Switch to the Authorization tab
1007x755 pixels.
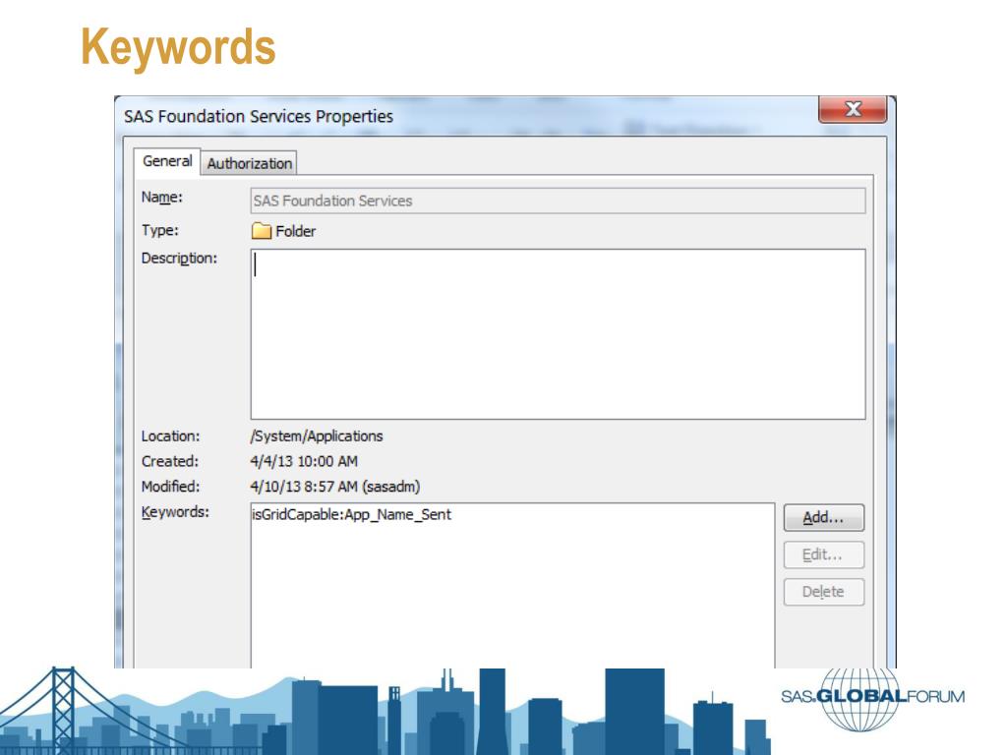coord(249,163)
